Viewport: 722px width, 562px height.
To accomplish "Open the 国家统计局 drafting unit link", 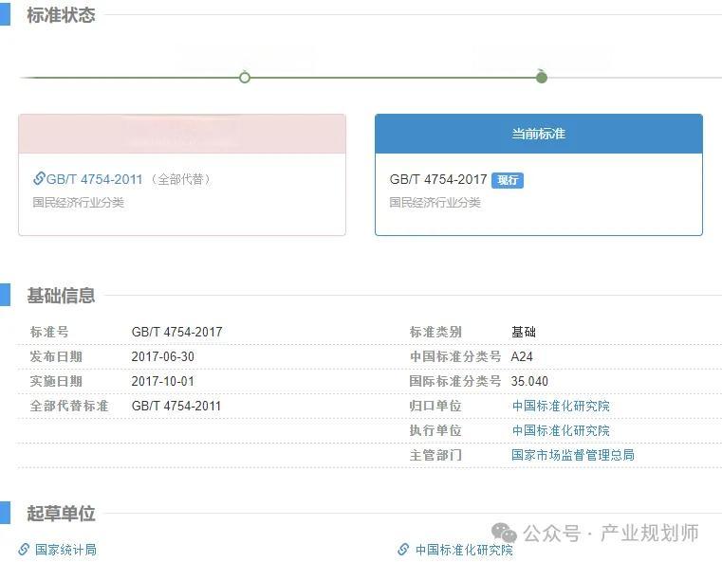I will 65,549.
